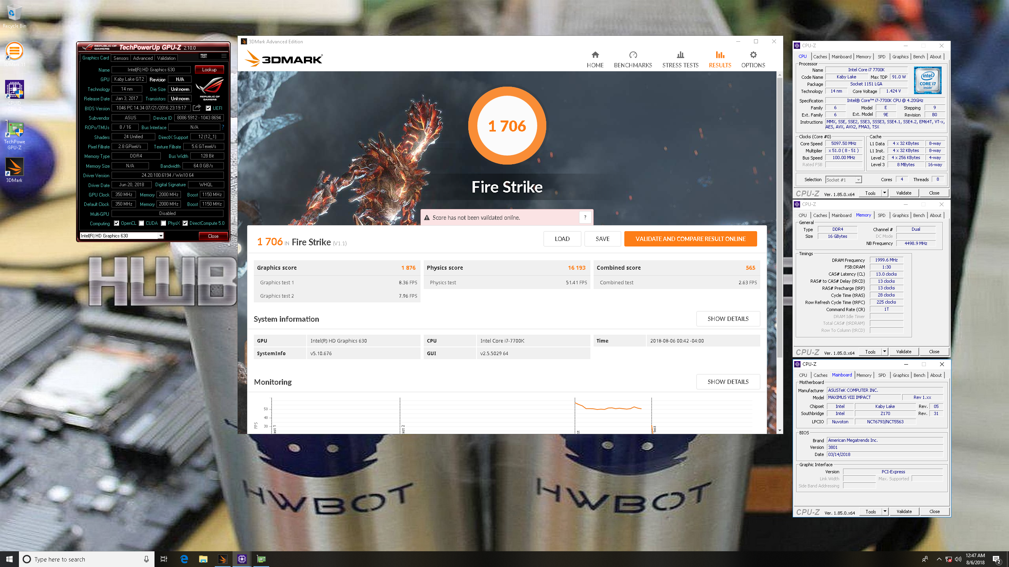Click the microphone icon in search box
Viewport: 1009px width, 567px height.
(x=146, y=559)
